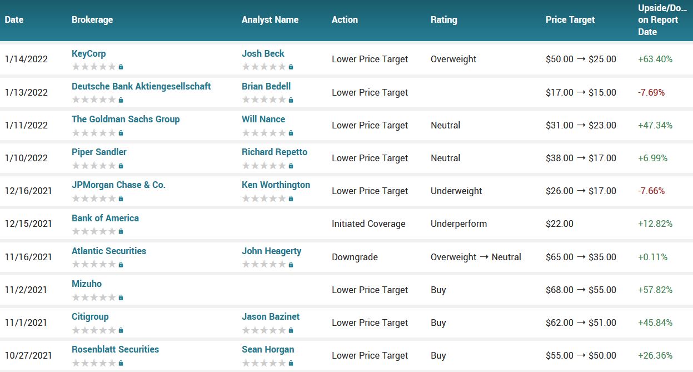Click lock icon under Bank of America
Screen dimensions: 693x372
(x=121, y=231)
